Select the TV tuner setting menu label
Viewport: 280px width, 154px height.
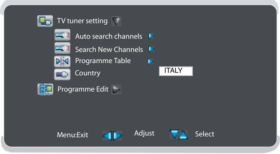[82, 21]
